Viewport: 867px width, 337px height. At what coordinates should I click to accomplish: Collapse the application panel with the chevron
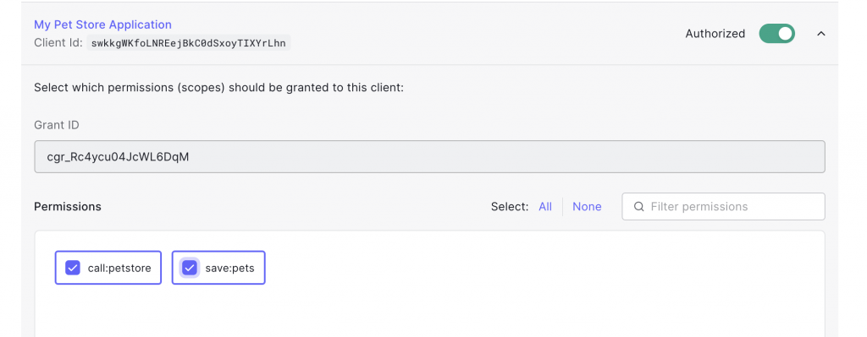coord(821,34)
